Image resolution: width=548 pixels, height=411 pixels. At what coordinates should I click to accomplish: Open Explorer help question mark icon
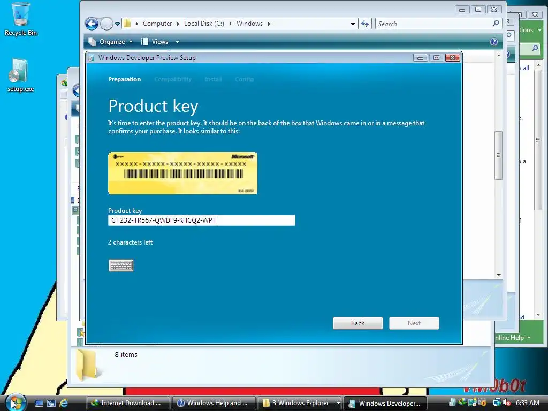coord(494,42)
